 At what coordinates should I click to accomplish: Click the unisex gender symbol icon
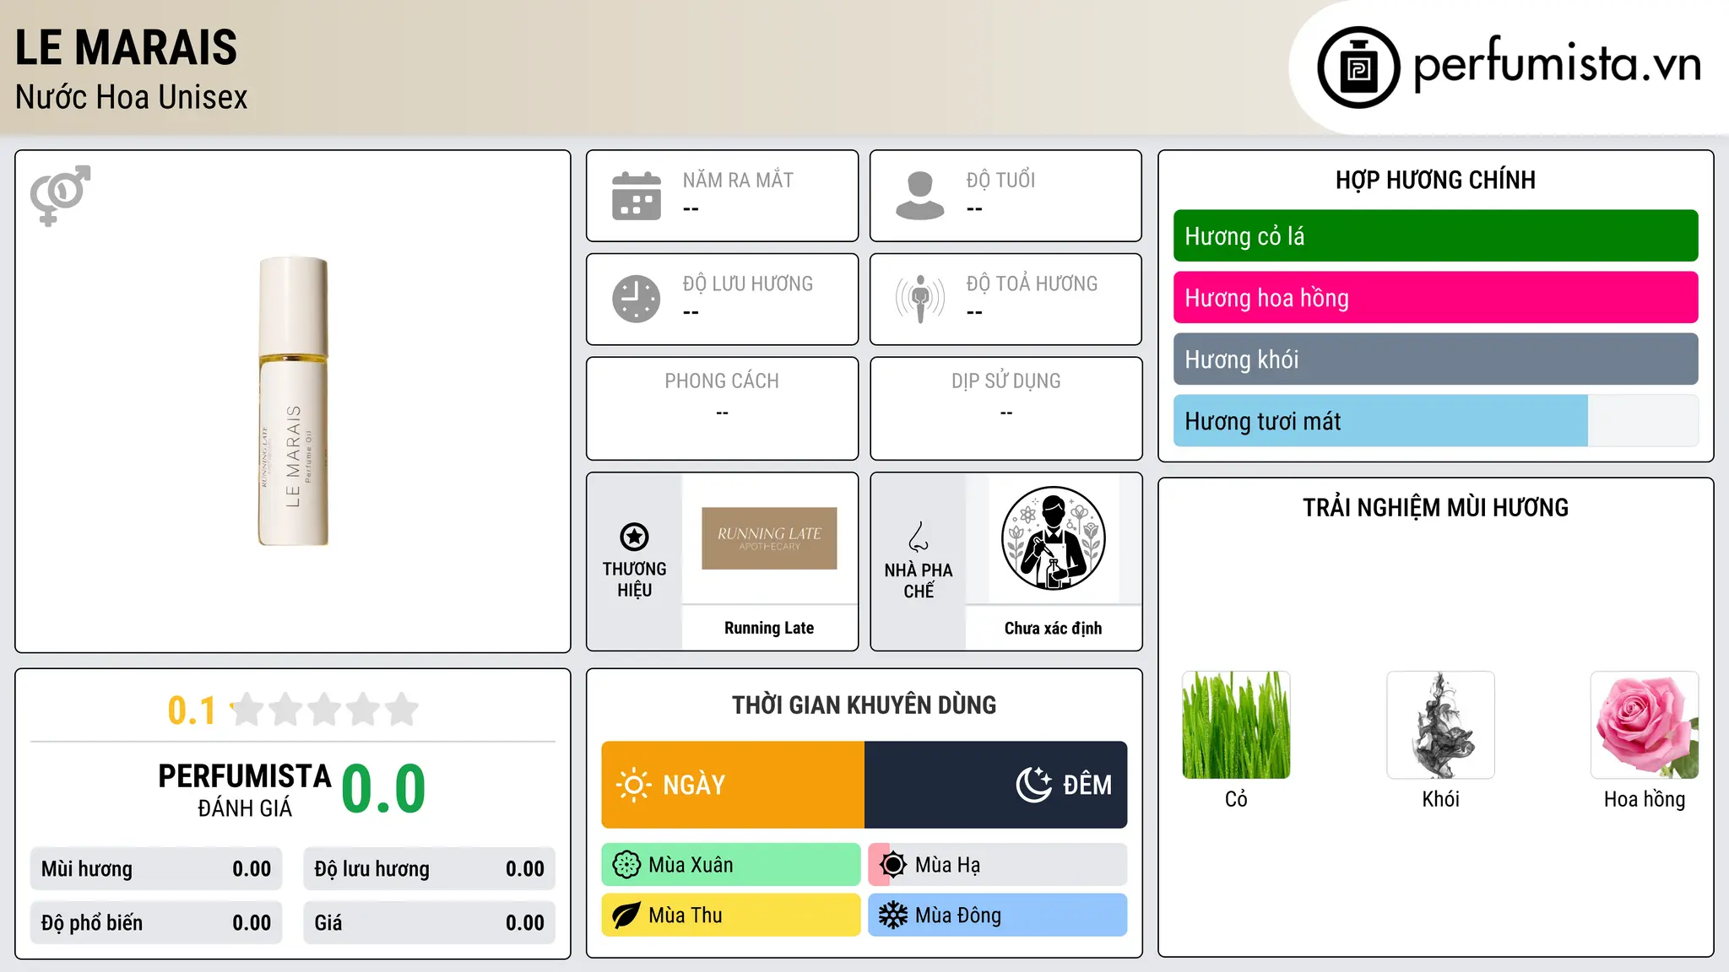pyautogui.click(x=60, y=195)
